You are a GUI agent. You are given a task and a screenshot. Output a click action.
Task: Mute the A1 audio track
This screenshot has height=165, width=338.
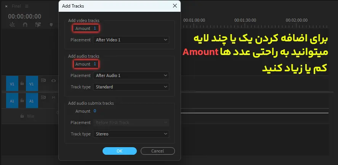tap(53, 97)
